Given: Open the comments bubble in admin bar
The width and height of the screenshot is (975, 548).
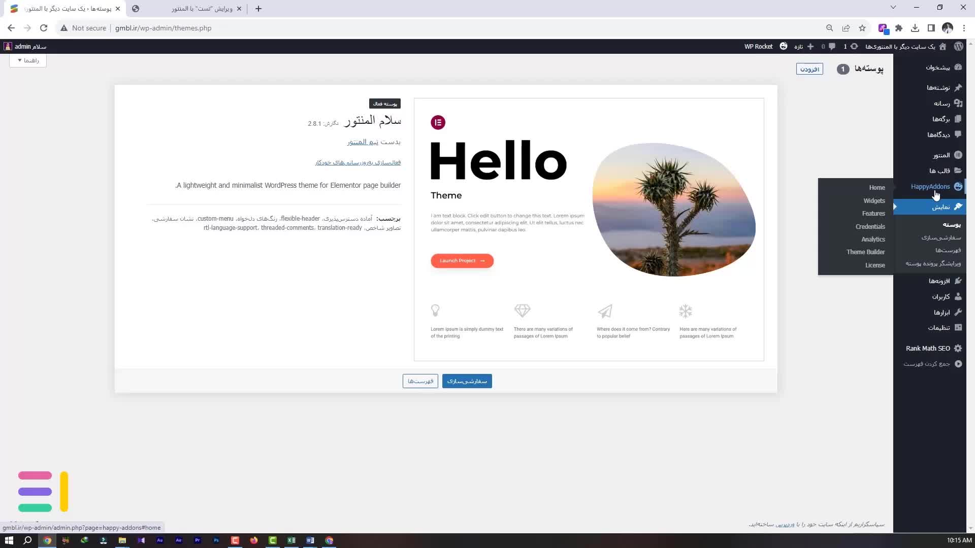Looking at the screenshot, I should coord(832,46).
